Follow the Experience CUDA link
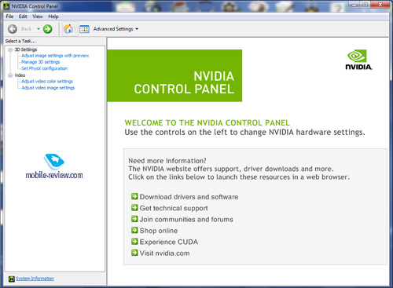Viewport: 393px width, 288px height. coord(169,242)
